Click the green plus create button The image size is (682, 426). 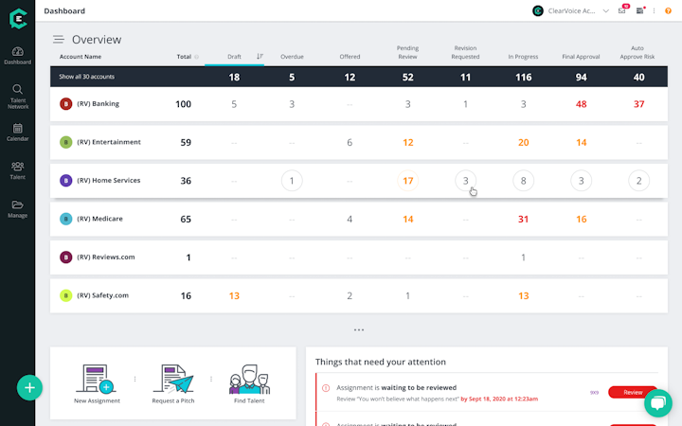(29, 387)
